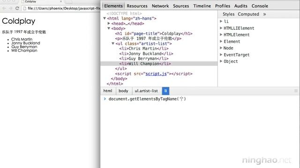Open the Audits tab
This screenshot has height=168, width=300.
[240, 6]
